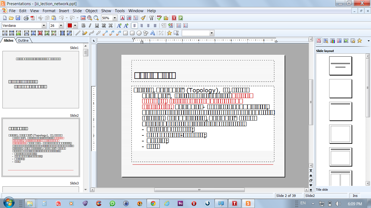Click the color scheme icon in sidebar

(332, 41)
